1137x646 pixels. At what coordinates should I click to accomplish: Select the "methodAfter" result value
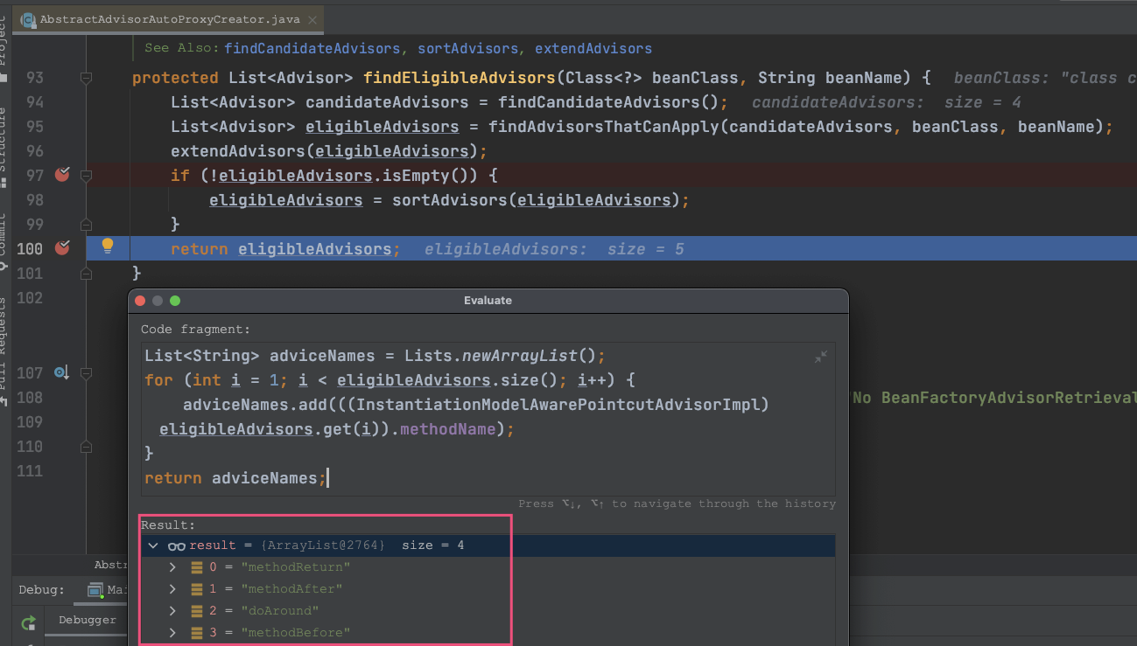(291, 589)
